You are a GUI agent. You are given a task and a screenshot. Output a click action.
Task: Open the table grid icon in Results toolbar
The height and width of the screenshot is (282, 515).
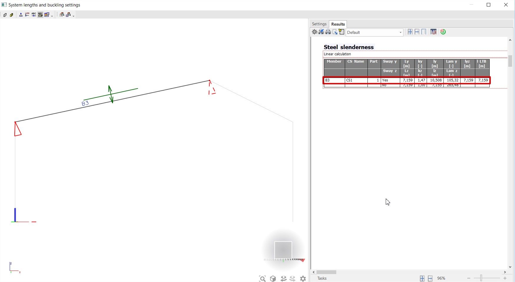coord(433,32)
